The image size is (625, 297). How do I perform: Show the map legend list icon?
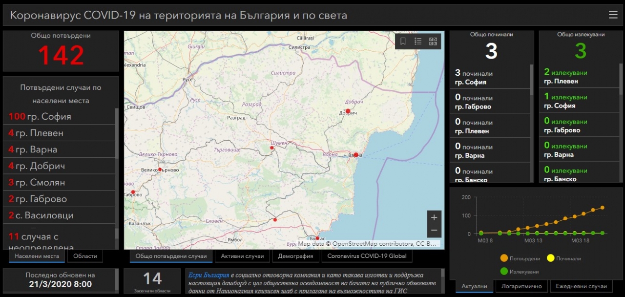[418, 42]
